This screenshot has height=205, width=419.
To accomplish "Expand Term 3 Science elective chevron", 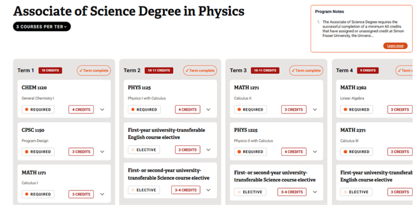I will coord(315,192).
